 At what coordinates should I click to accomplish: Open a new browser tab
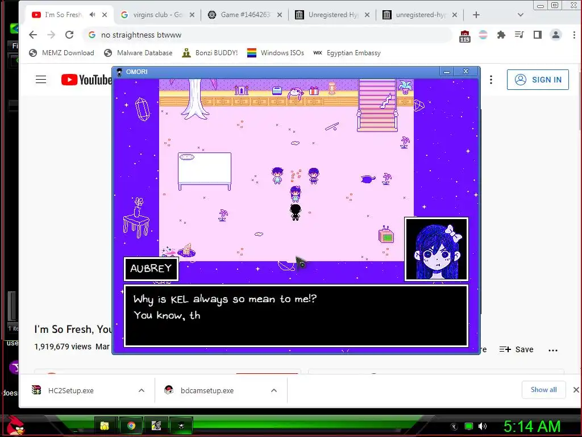476,15
